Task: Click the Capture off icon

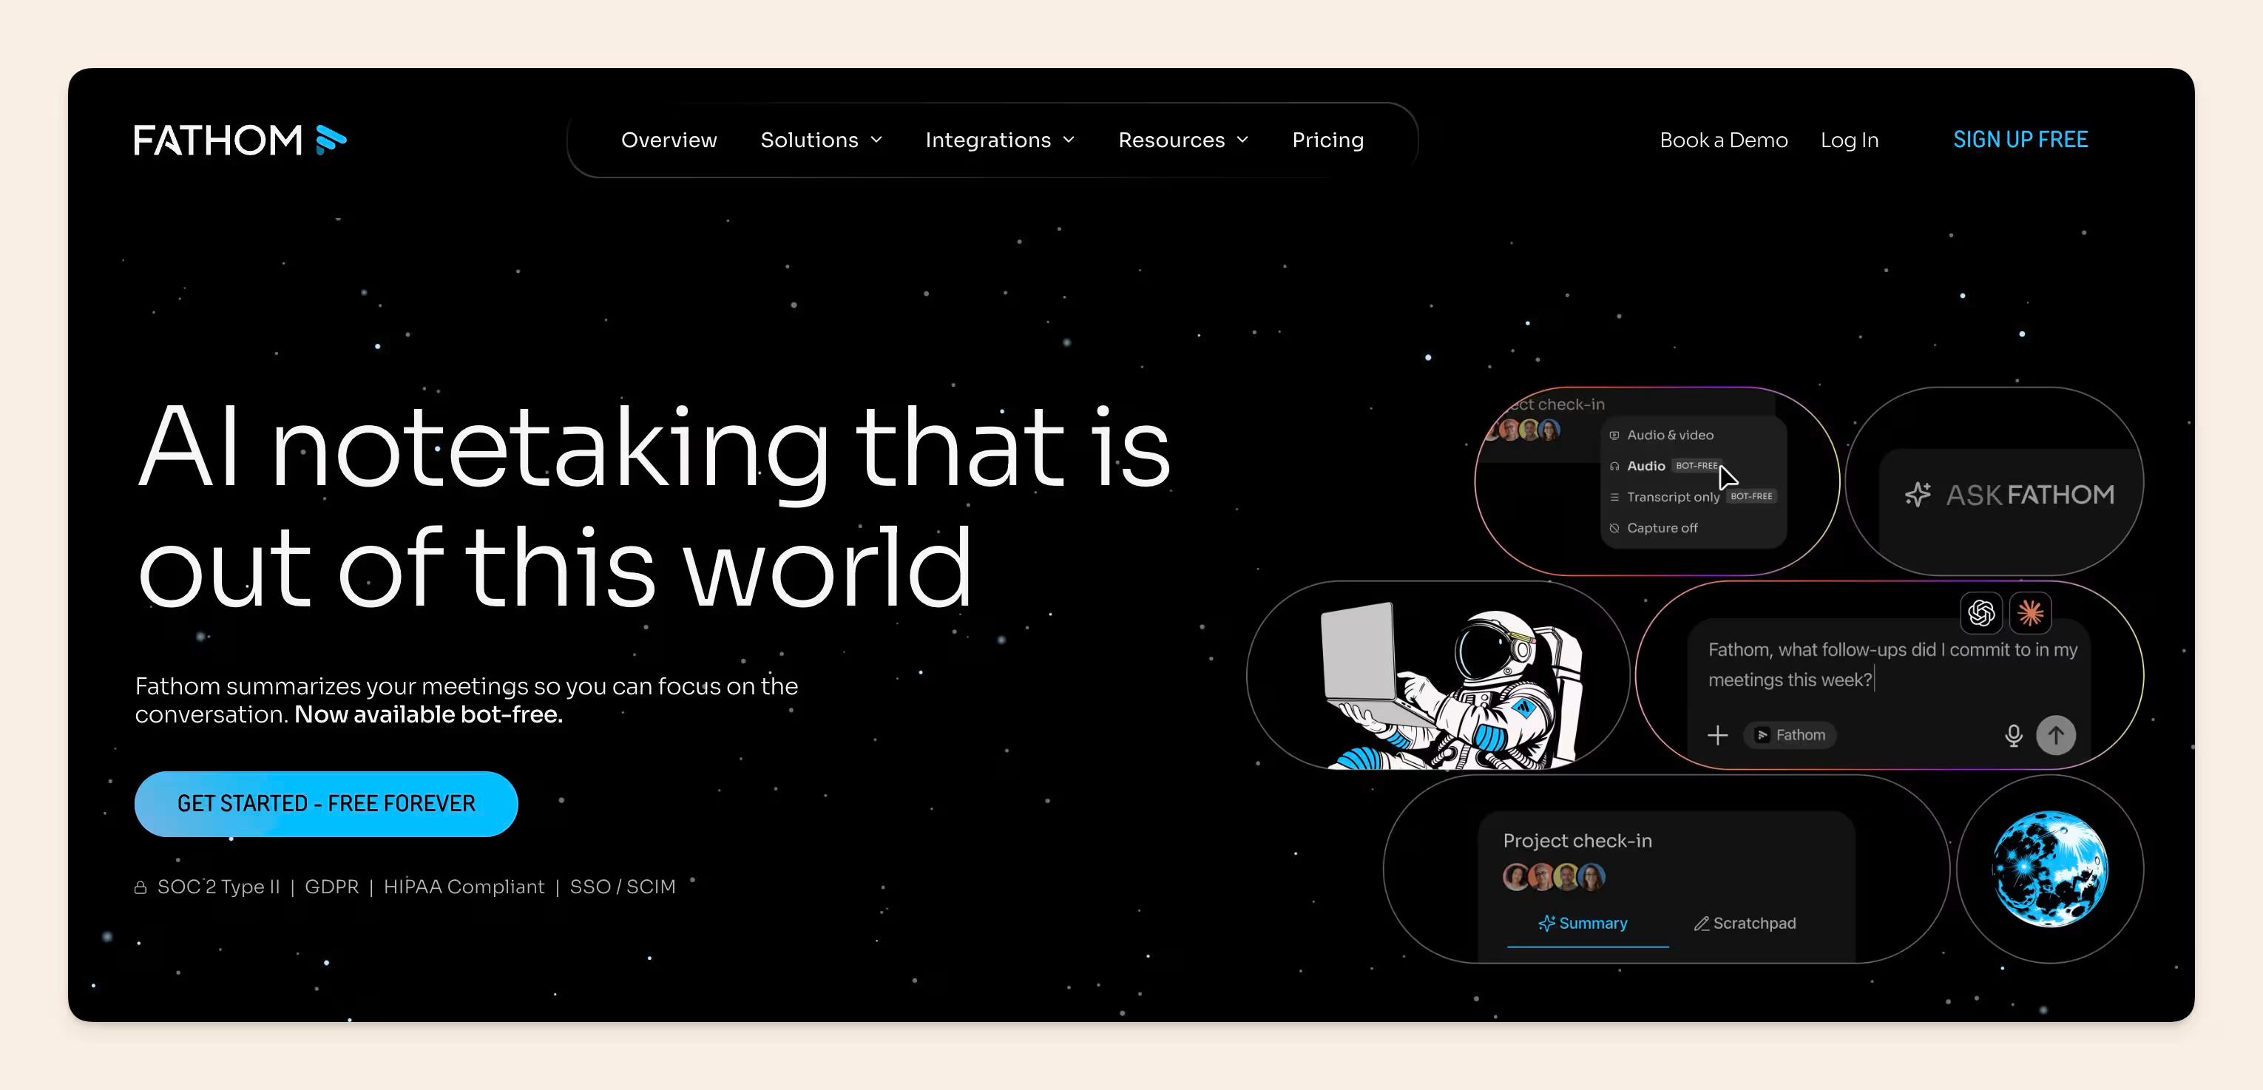Action: point(1614,528)
